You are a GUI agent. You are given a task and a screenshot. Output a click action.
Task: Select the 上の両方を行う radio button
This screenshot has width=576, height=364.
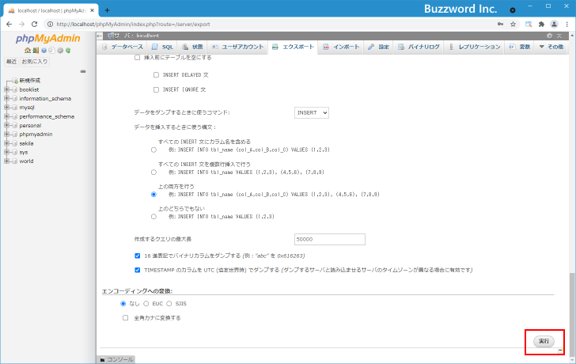point(153,195)
